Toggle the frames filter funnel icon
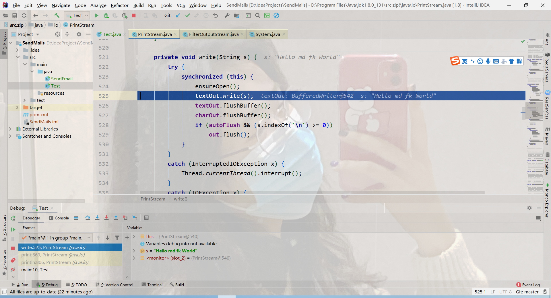Image resolution: width=551 pixels, height=298 pixels. coord(117,238)
